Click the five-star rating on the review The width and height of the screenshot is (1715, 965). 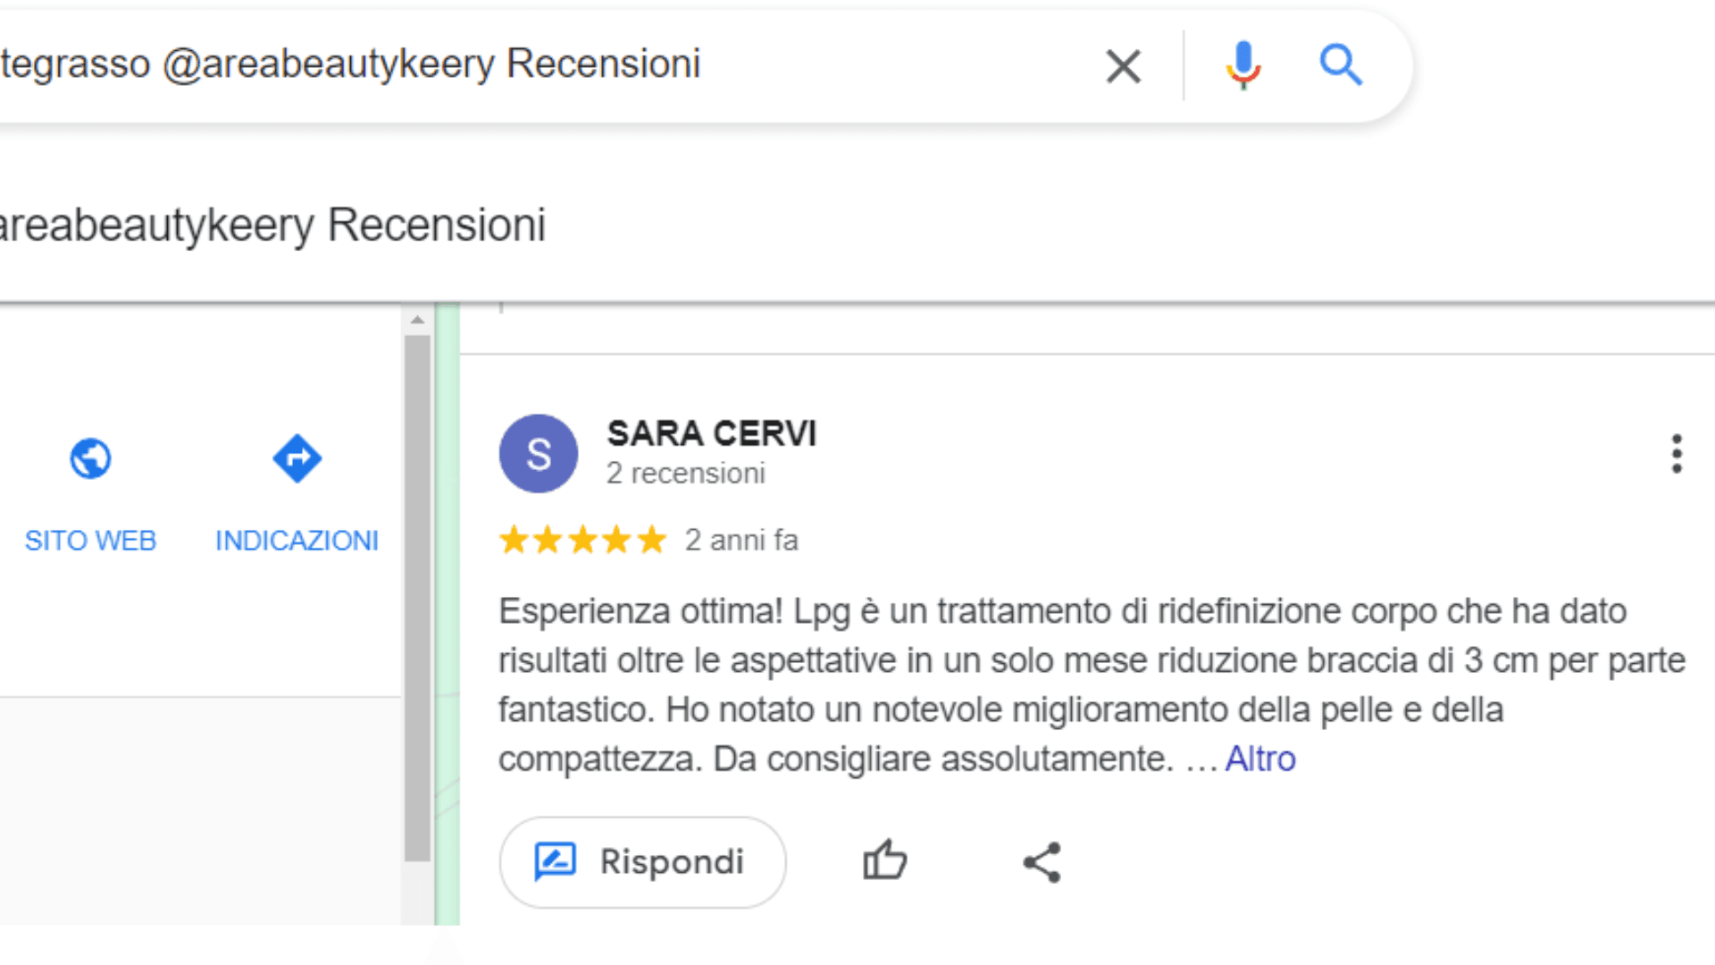tap(582, 540)
